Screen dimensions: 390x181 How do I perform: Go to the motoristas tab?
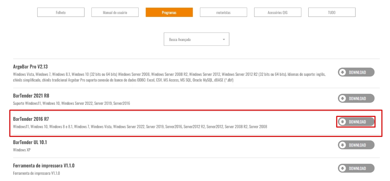(223, 12)
